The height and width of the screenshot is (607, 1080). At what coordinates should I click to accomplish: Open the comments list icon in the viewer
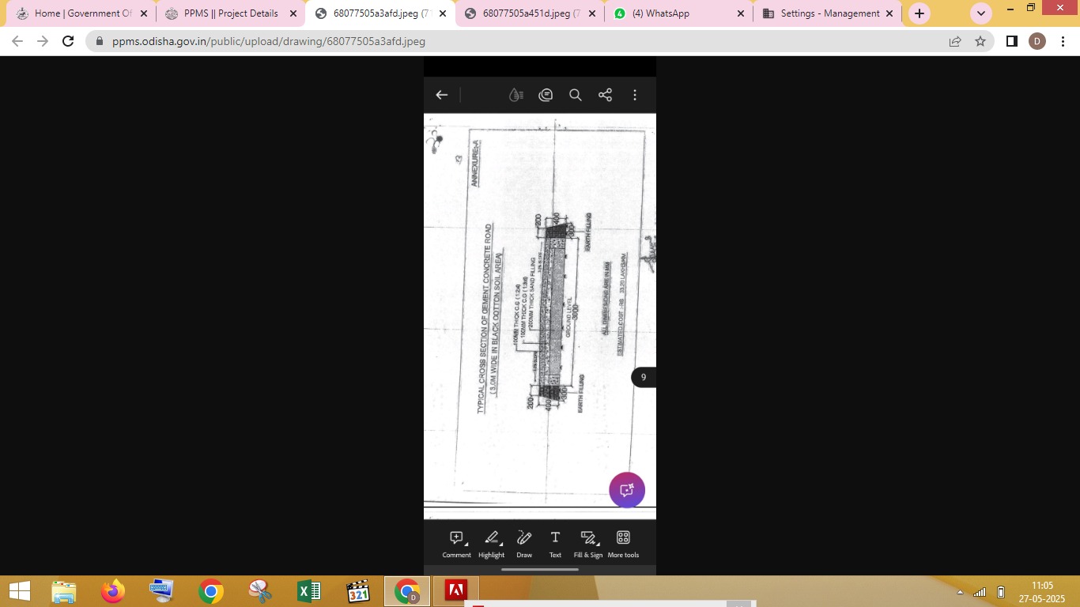pos(546,95)
